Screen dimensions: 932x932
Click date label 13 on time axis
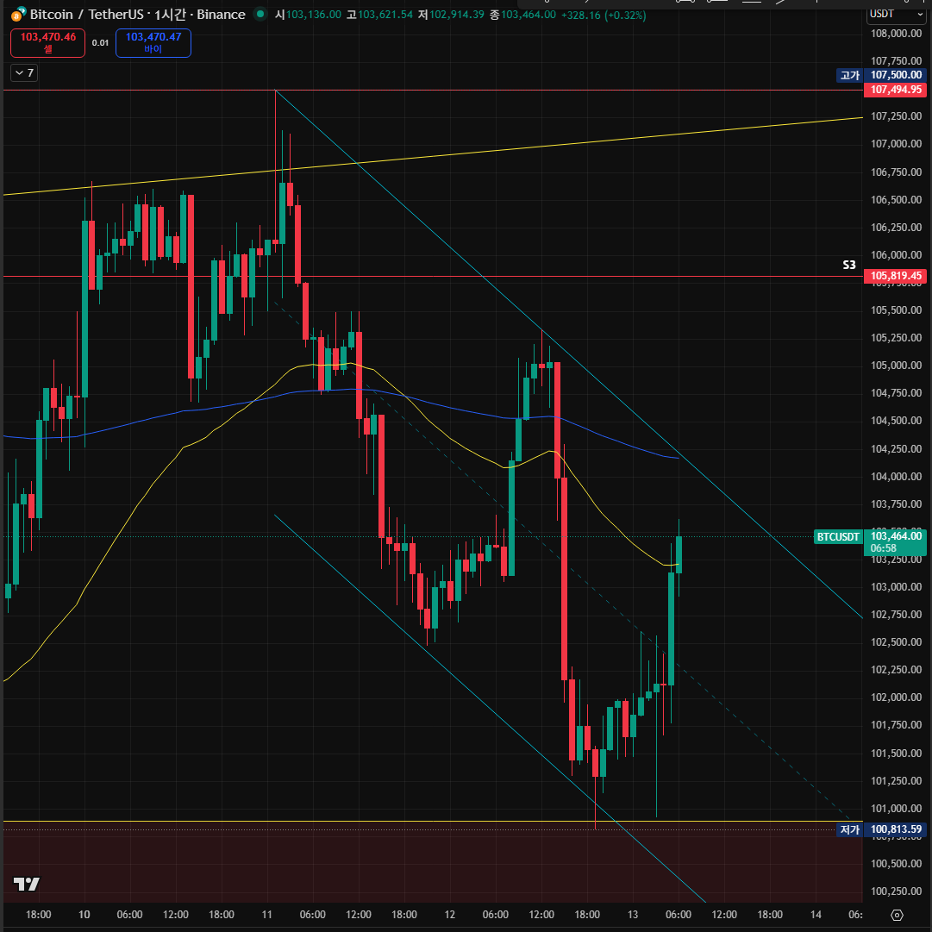633,914
